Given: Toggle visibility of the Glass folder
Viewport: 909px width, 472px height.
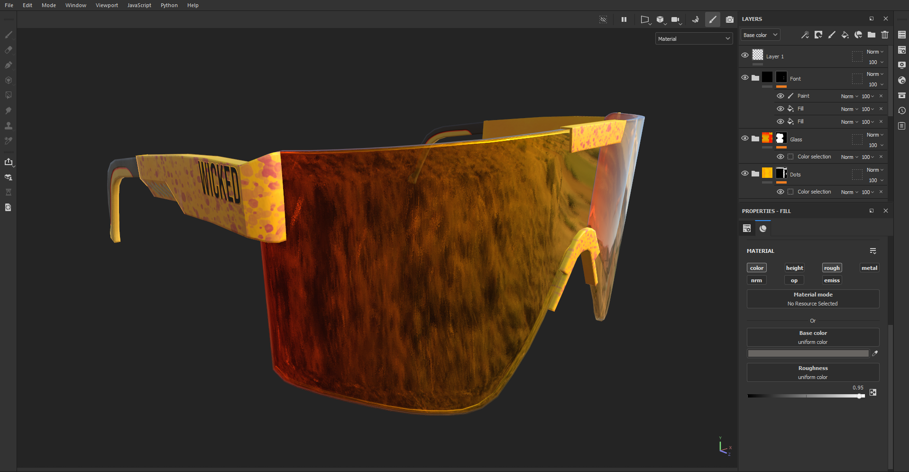Looking at the screenshot, I should [x=744, y=139].
